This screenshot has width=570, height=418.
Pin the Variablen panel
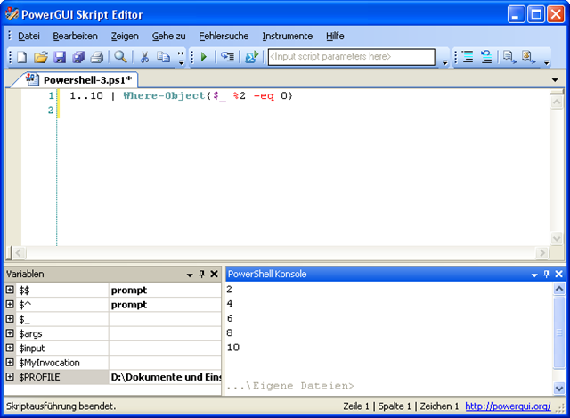(x=202, y=274)
